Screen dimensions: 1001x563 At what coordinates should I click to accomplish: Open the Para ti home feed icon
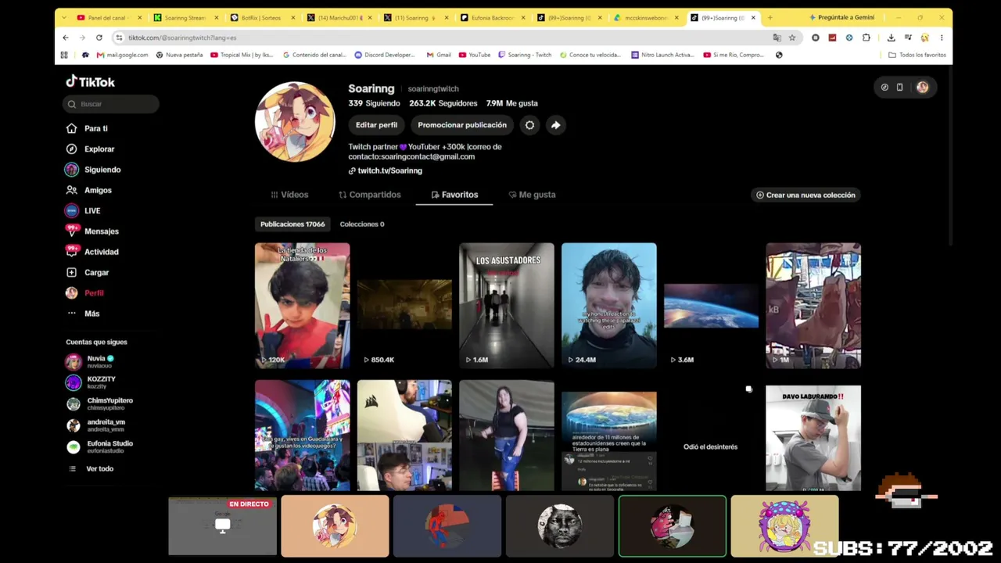tap(71, 128)
